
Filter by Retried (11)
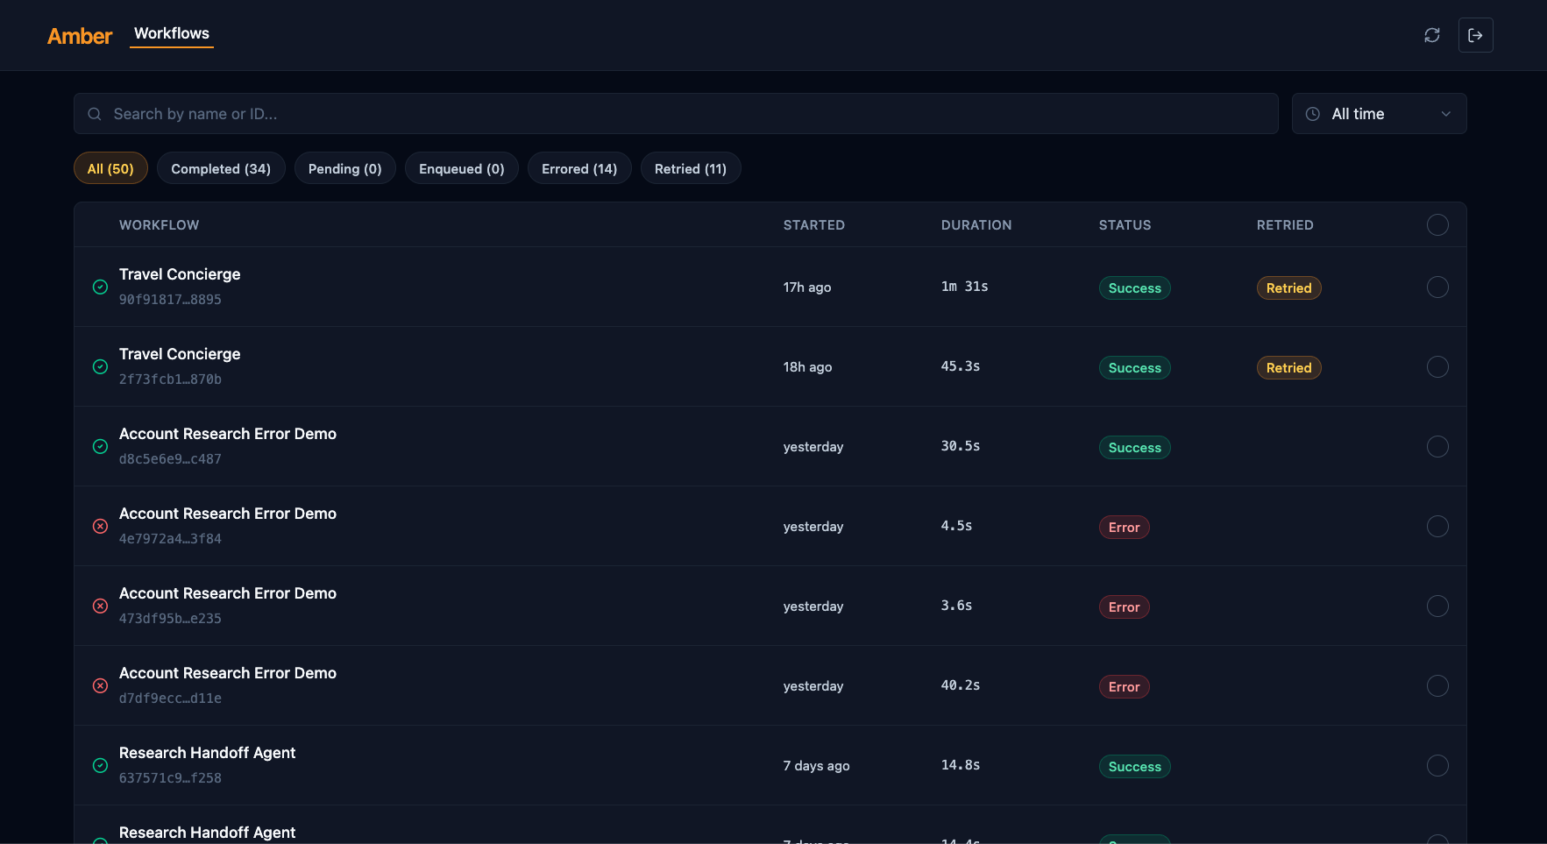coord(691,168)
